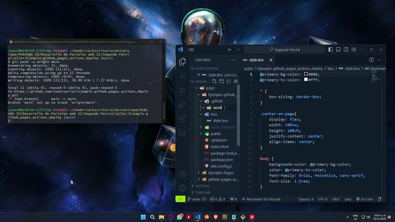Collapse the less folder
395x222 pixels.
click(x=201, y=114)
